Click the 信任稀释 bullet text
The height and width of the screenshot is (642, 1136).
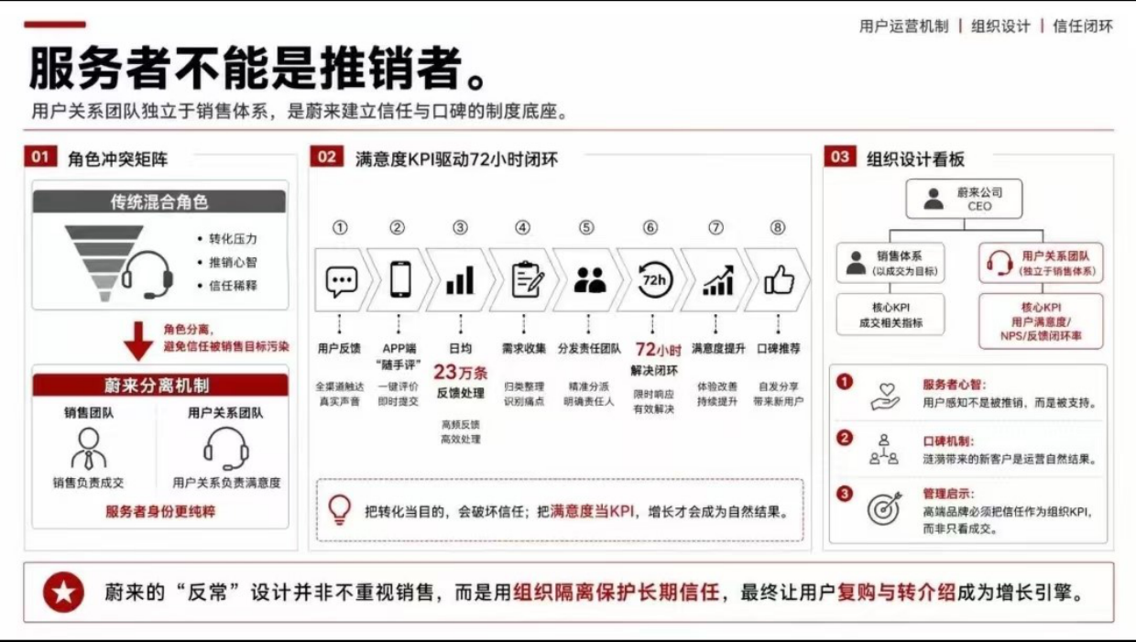[233, 285]
